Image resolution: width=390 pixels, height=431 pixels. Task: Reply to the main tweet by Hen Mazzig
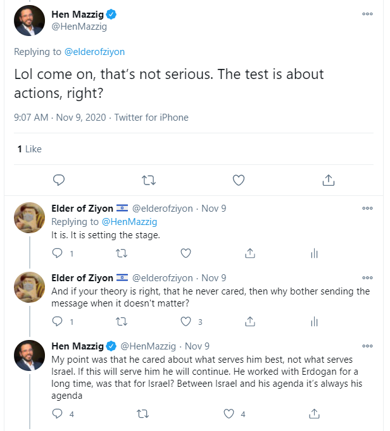pos(59,180)
